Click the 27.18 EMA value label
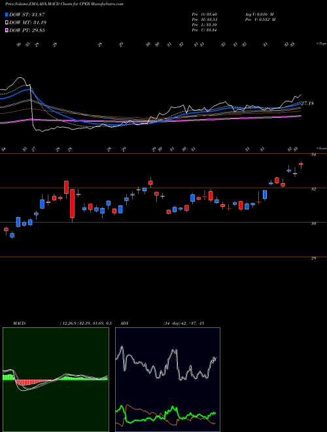 pos(307,103)
